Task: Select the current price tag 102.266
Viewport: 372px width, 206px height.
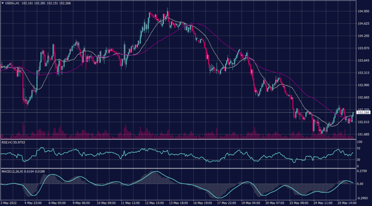Action: coord(363,112)
